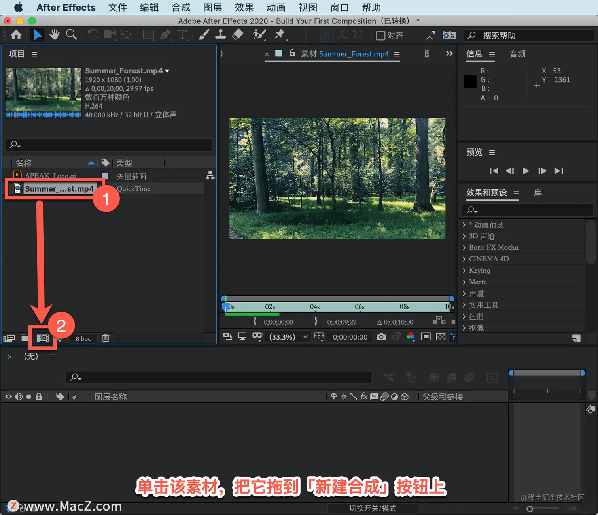Switch to the 库 tab
The height and width of the screenshot is (515, 598).
click(x=538, y=193)
